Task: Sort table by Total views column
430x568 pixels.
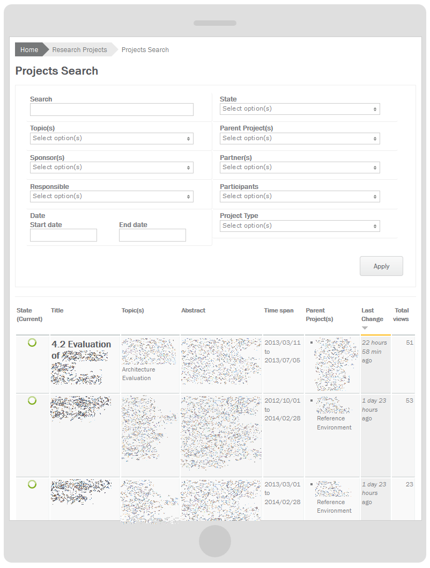Action: [401, 315]
